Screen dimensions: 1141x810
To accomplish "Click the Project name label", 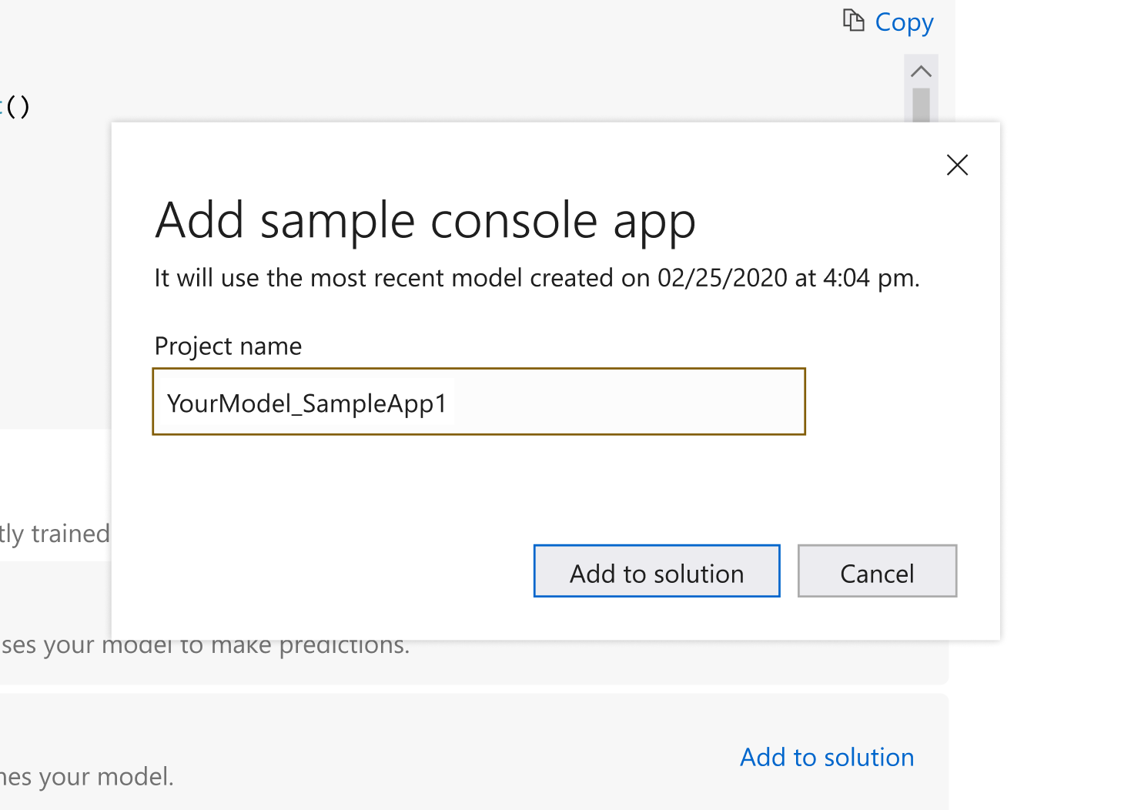I will (x=228, y=346).
